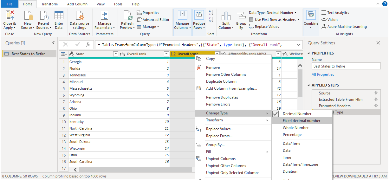Click the Group By ribbon icon
This screenshot has height=180, width=389.
pos(241,16)
